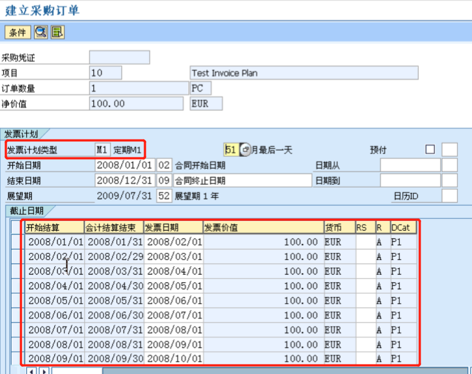Click the RS cell in 2008/01/01 row
Image resolution: width=472 pixels, height=374 pixels.
(x=366, y=242)
